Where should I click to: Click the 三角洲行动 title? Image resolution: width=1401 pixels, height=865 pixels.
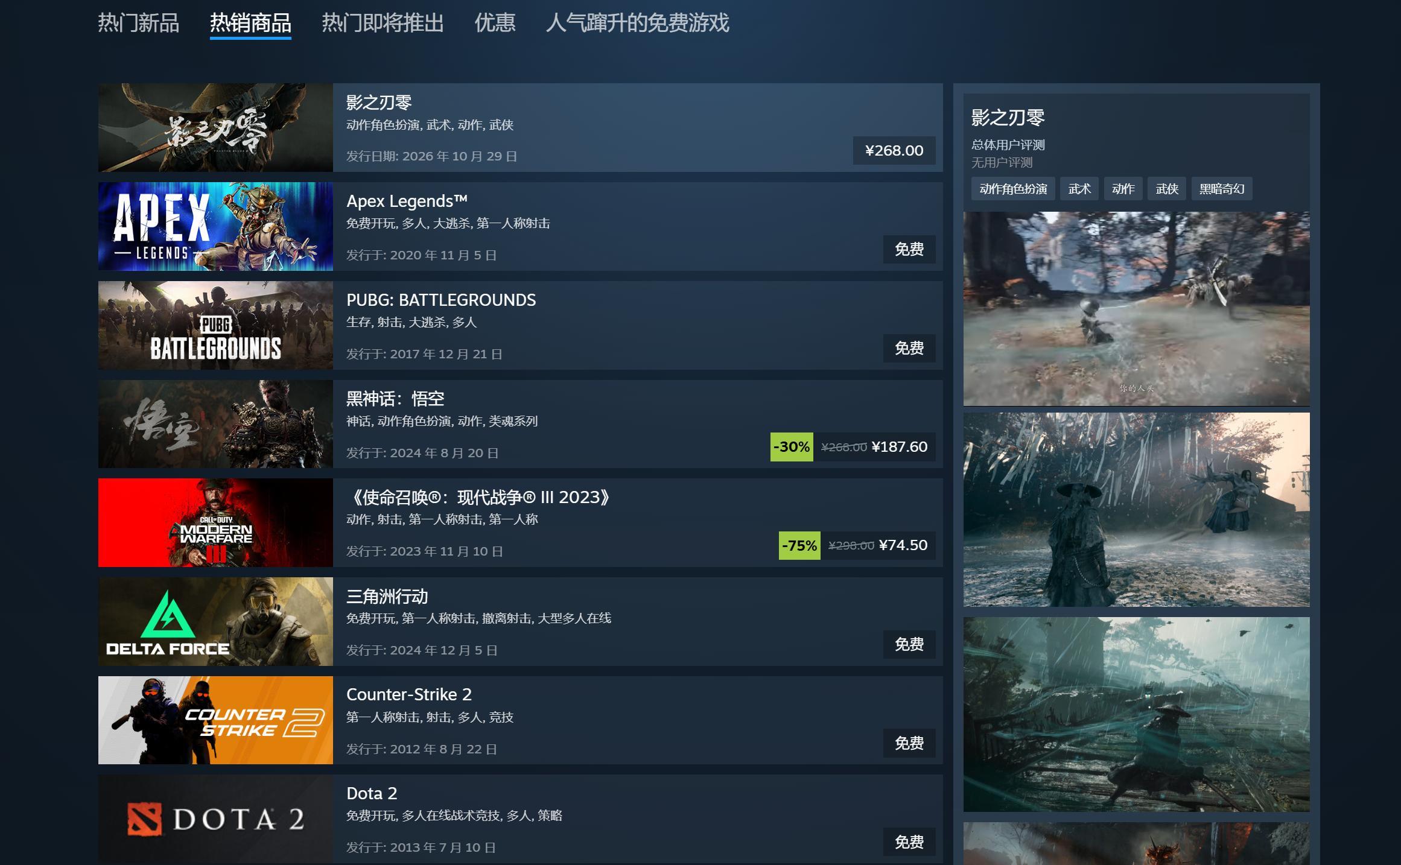(x=387, y=596)
